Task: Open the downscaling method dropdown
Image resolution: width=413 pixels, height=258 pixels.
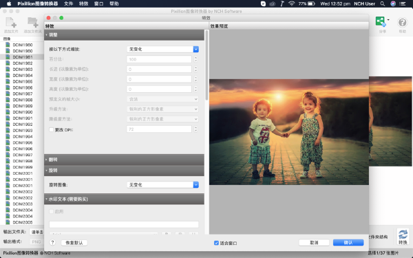Action: (x=162, y=119)
